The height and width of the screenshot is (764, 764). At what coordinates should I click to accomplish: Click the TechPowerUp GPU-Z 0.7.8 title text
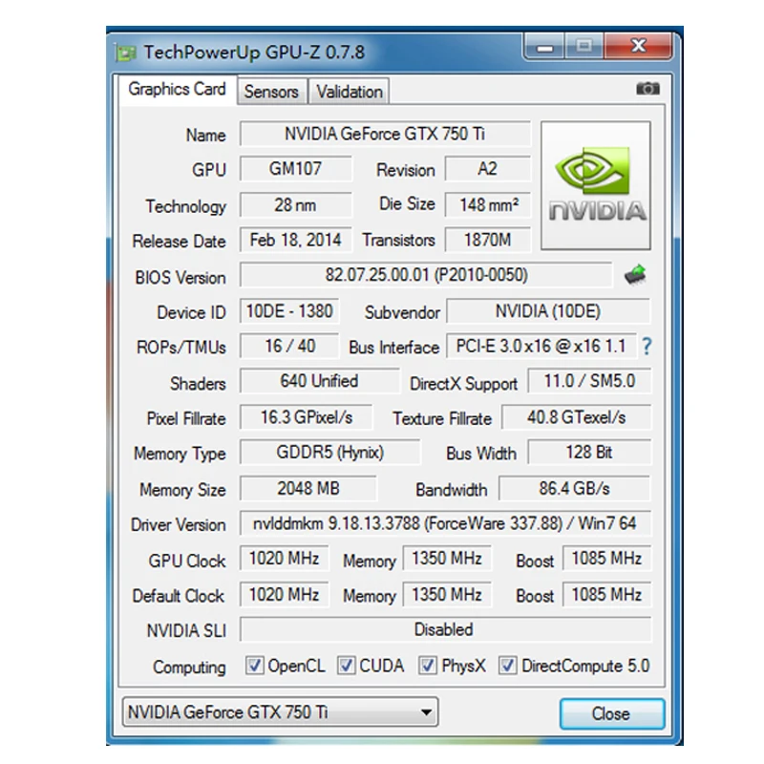pos(254,53)
